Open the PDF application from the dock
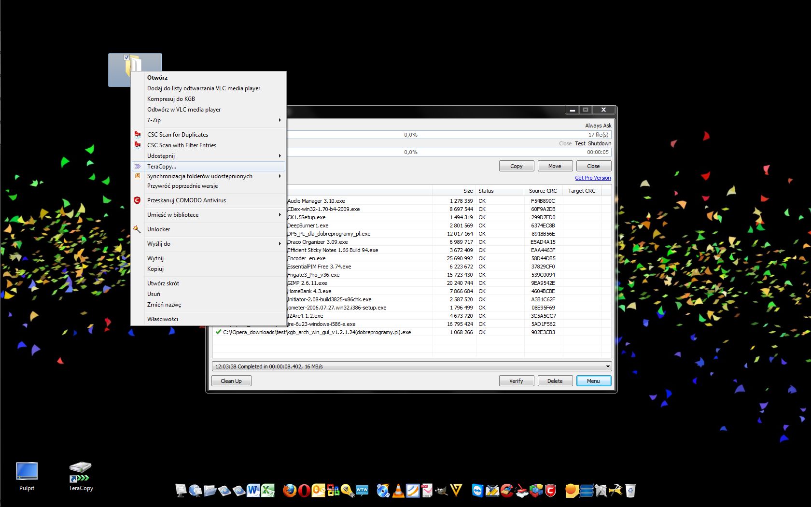This screenshot has width=811, height=507. [x=427, y=491]
